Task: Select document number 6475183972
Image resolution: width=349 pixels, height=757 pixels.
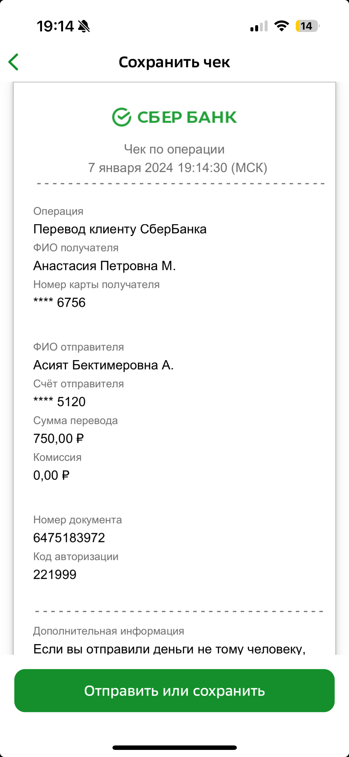Action: tap(69, 538)
